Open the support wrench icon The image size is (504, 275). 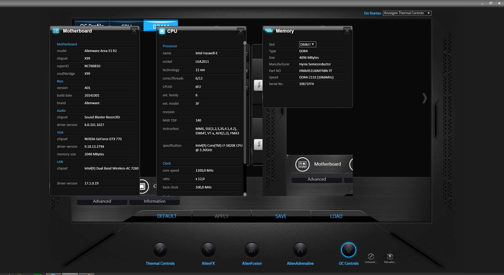371,257
